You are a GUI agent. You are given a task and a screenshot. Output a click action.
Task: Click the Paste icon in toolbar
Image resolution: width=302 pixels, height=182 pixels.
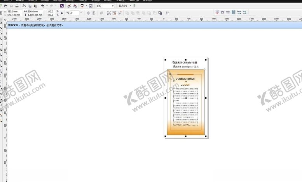(x=35, y=6)
